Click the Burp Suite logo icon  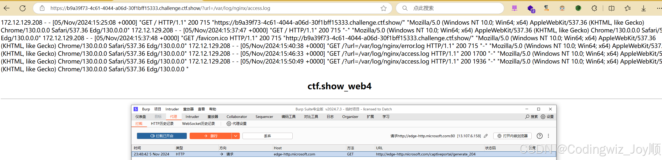(136, 109)
